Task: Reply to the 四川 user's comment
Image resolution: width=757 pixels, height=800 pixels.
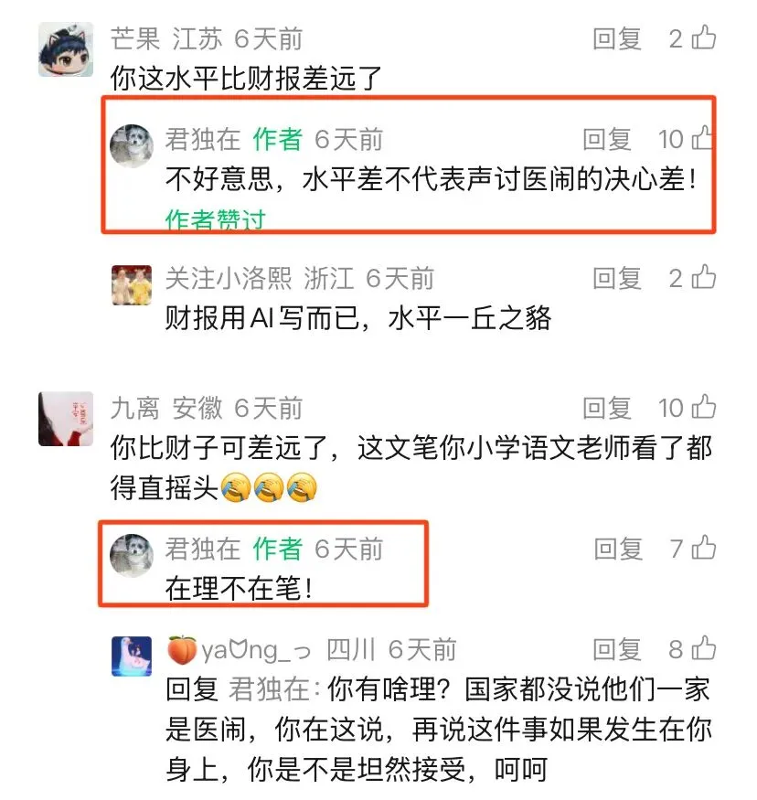Action: pyautogui.click(x=617, y=649)
